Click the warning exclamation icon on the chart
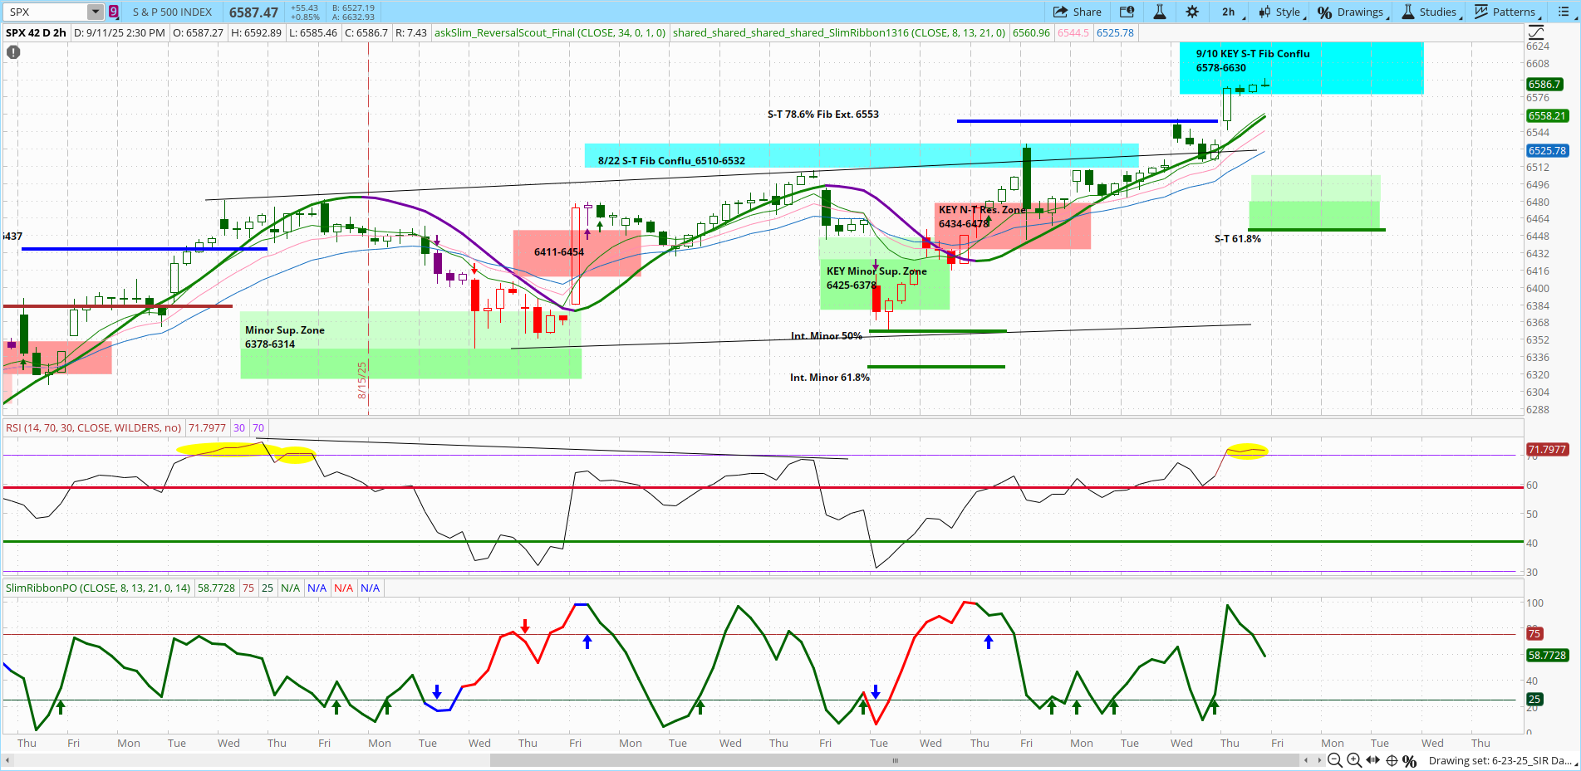 [13, 51]
